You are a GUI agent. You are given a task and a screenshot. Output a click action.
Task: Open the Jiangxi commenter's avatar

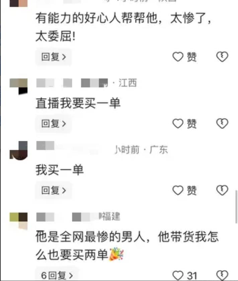[x=18, y=87]
